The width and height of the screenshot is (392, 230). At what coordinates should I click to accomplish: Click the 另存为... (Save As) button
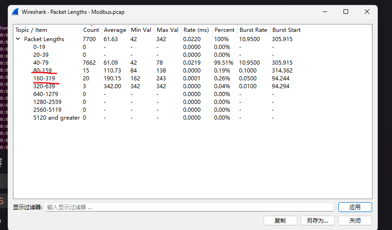[318, 221]
